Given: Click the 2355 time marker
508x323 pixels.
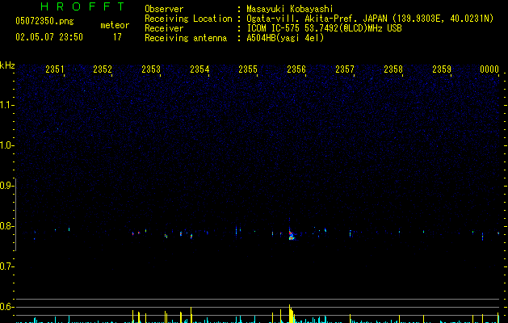Looking at the screenshot, I should [248, 69].
